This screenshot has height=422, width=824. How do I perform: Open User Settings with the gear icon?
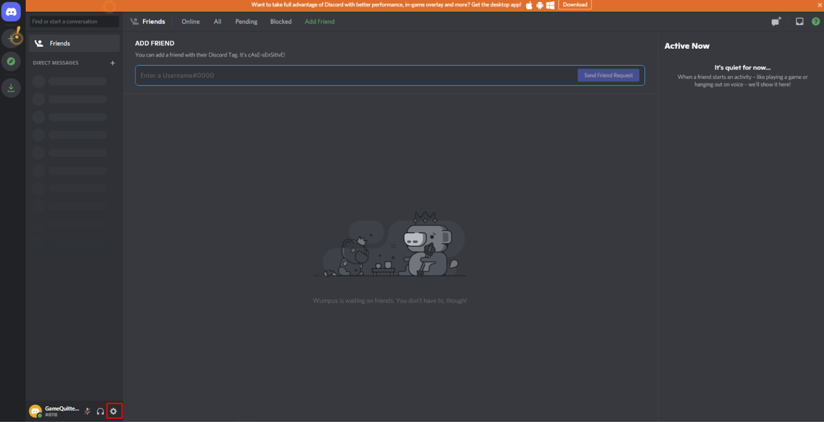click(114, 411)
